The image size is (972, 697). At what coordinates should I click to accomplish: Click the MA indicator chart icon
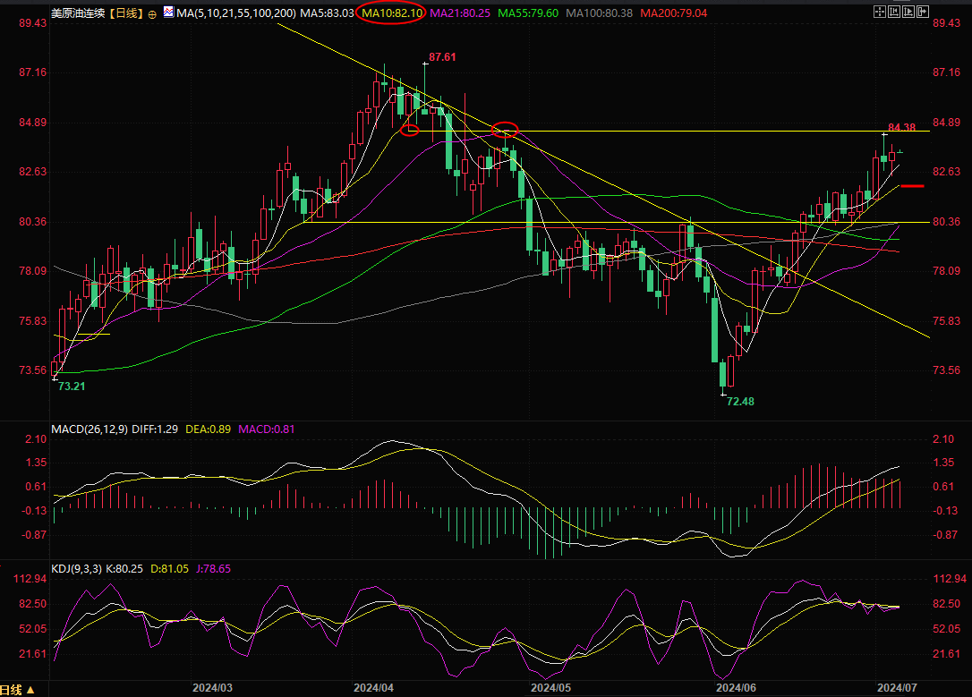pos(168,13)
